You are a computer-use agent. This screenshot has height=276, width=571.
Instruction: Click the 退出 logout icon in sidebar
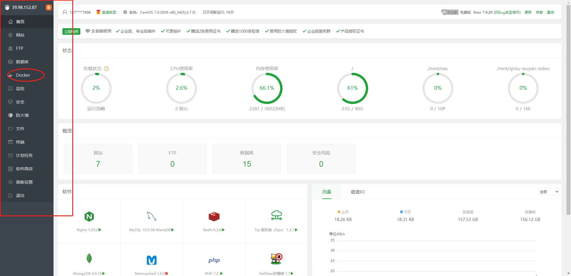pyautogui.click(x=10, y=195)
